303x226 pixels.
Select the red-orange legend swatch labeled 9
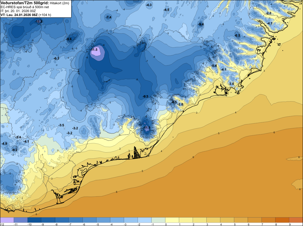click(296, 220)
